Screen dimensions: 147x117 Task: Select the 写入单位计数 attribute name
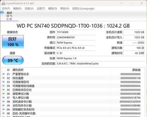pyautogui.click(x=21, y=97)
